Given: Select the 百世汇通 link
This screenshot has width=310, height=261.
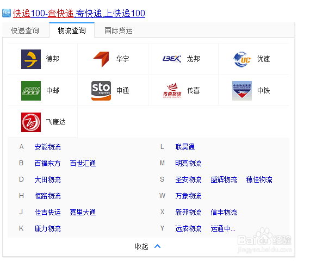Looking at the screenshot, I should click(x=83, y=163).
